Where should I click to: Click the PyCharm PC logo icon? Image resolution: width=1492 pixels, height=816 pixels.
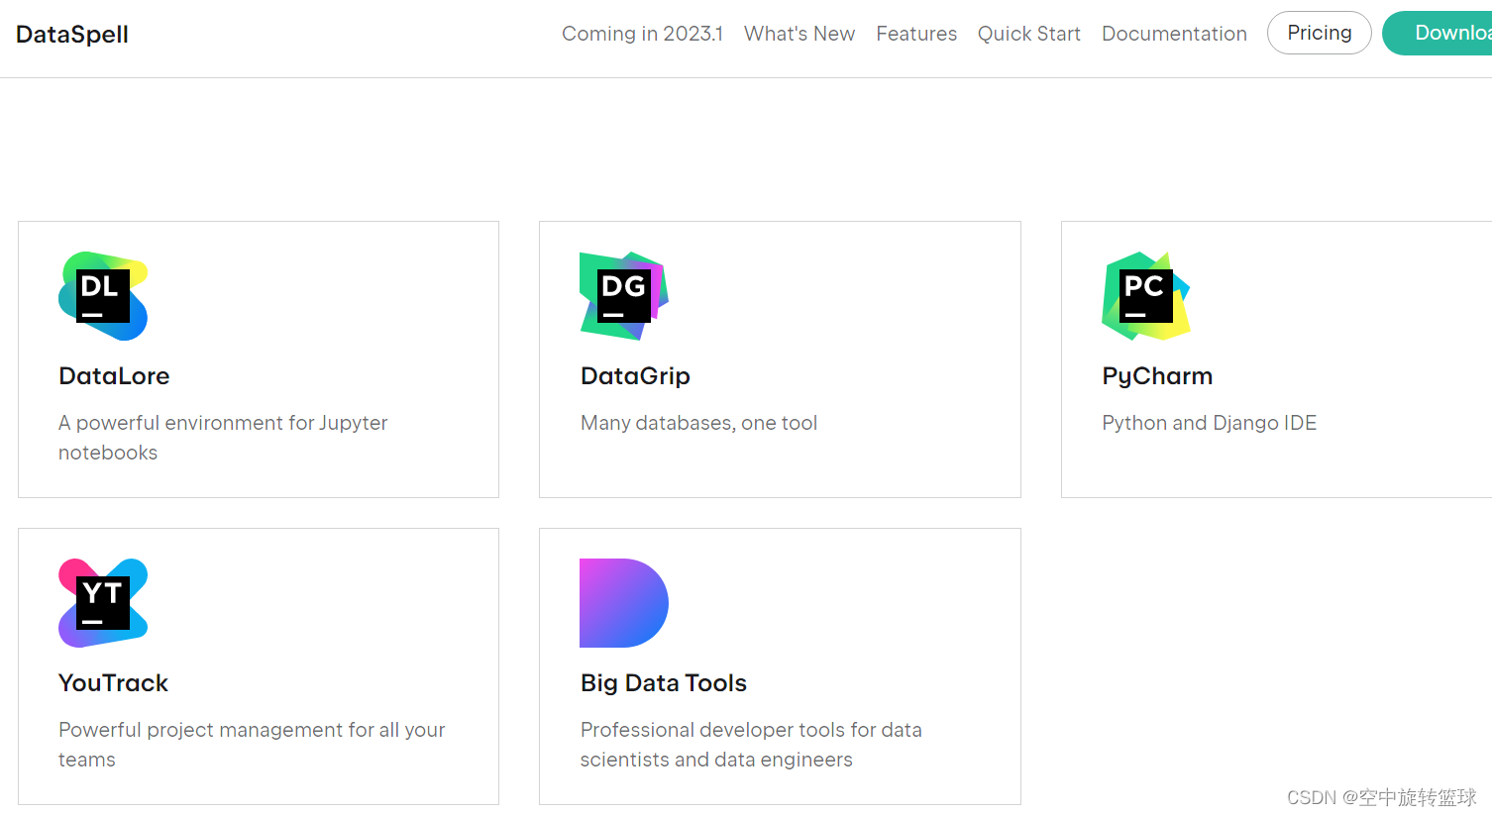1146,296
